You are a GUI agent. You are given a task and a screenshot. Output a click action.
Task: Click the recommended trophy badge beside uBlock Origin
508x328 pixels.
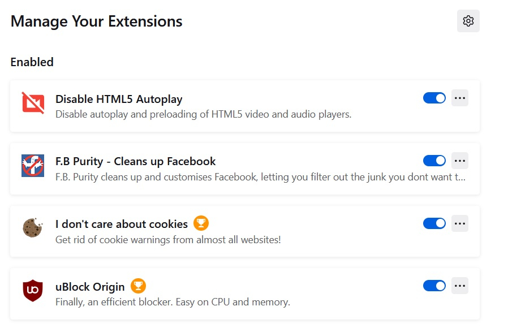[139, 286]
